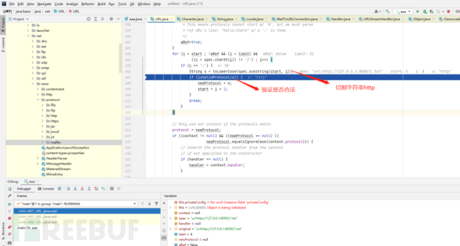Click the locate-file target icon in Project panel
Viewport: 460px width, 246px height.
(x=89, y=19)
